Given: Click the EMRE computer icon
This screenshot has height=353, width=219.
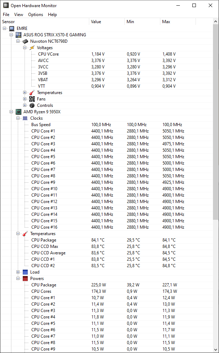Looking at the screenshot, I should 12,28.
